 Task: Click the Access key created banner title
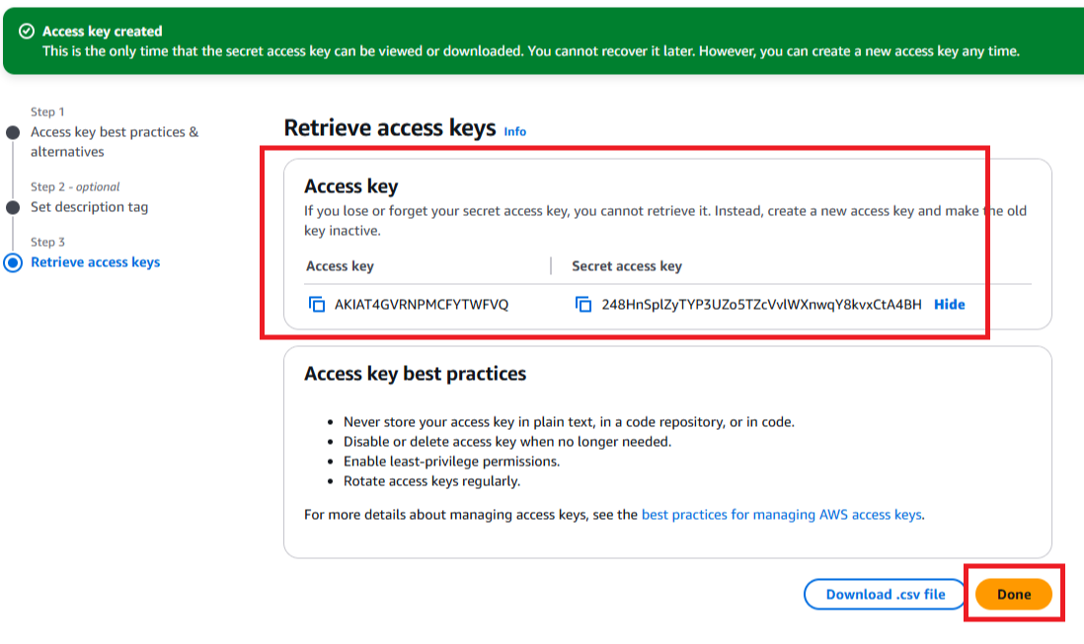coord(102,32)
